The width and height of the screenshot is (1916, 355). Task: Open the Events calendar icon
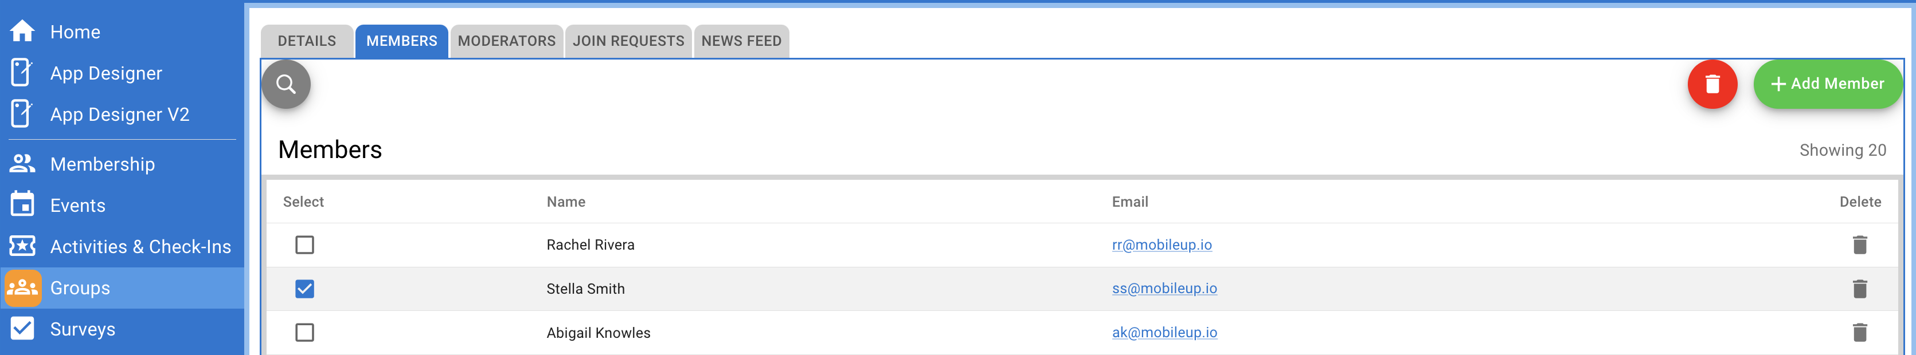pos(23,205)
